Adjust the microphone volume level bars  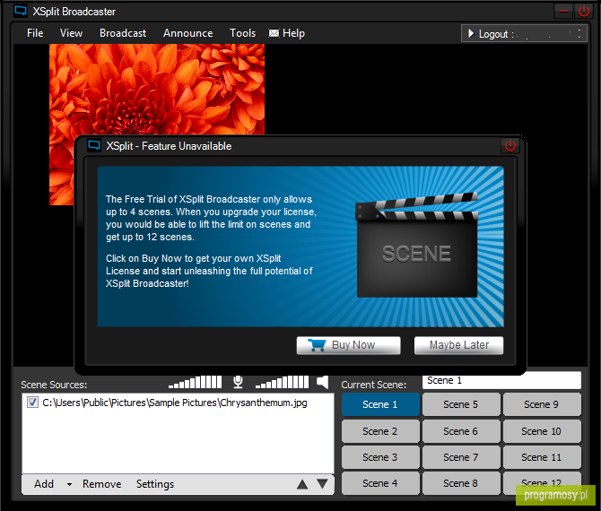coord(195,382)
